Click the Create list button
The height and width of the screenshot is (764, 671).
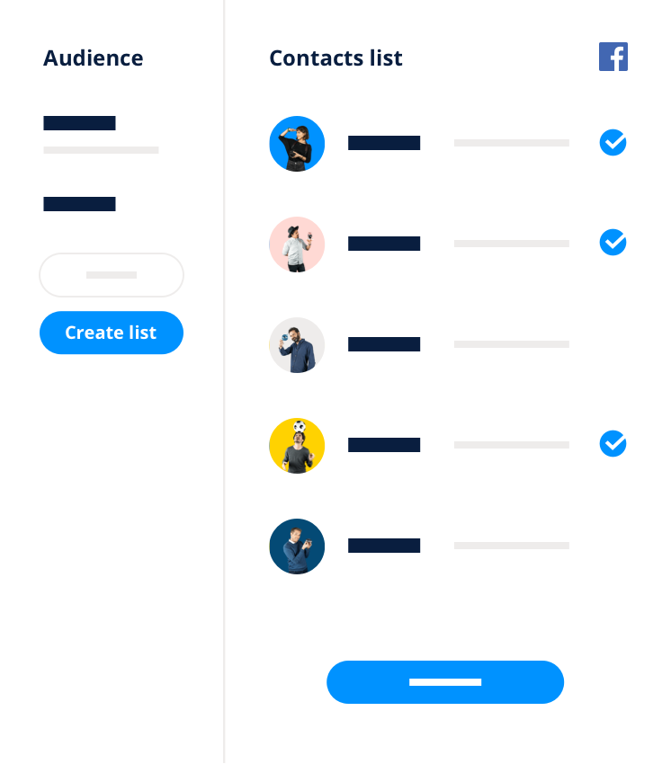click(x=112, y=333)
